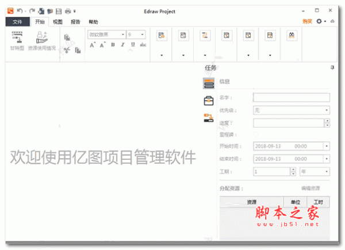Open the 甘特图 Gantt chart view

tap(17, 41)
